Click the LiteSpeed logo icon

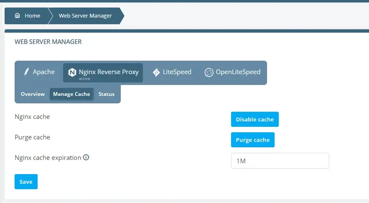pyautogui.click(x=156, y=72)
